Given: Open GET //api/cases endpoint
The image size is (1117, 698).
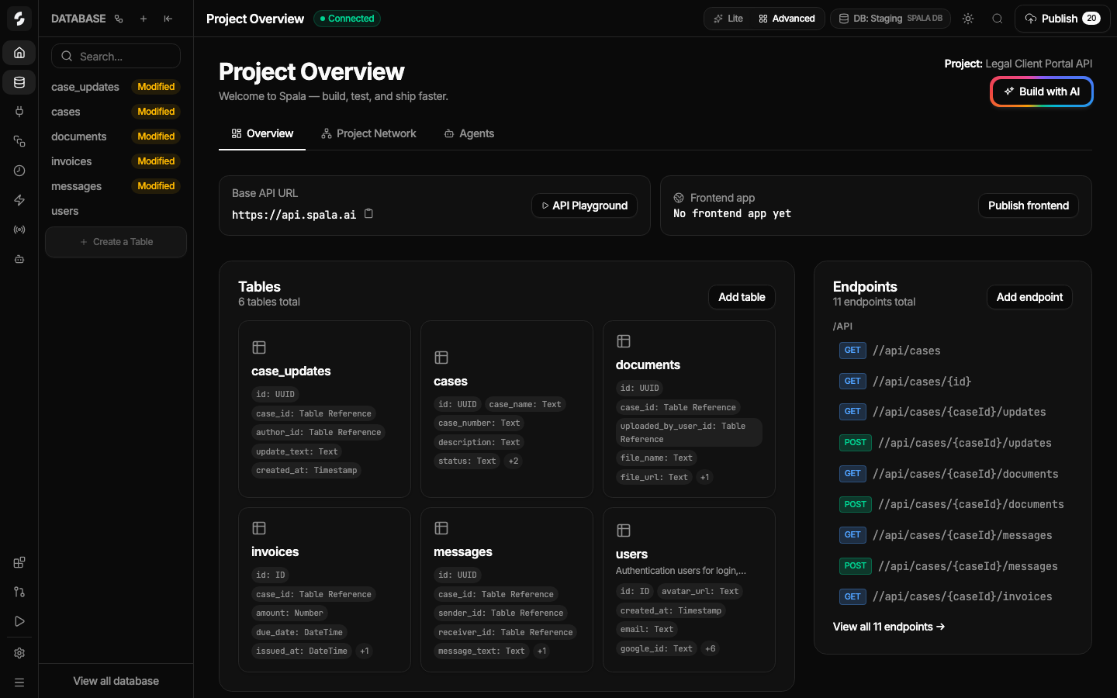Looking at the screenshot, I should pos(953,351).
